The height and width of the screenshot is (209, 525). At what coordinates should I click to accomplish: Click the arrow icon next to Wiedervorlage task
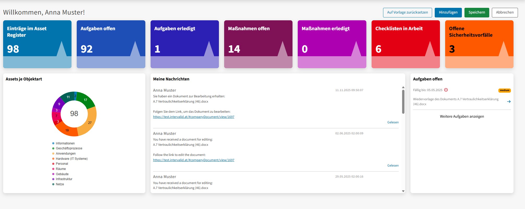point(509,102)
